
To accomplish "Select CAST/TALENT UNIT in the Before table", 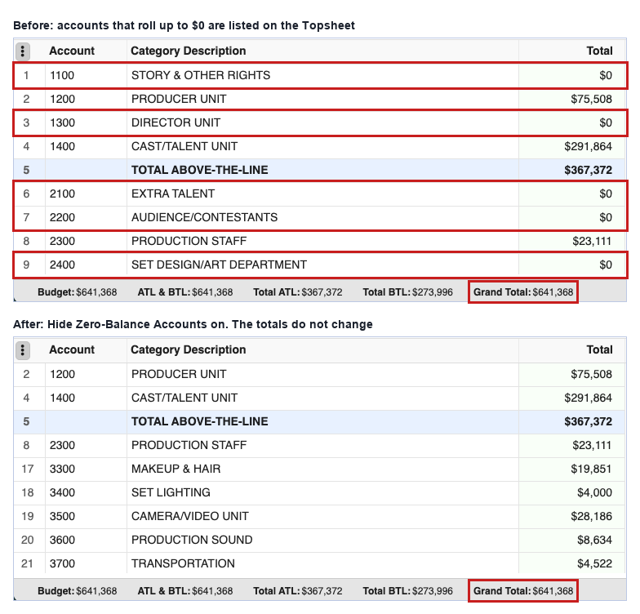I will pos(320,147).
